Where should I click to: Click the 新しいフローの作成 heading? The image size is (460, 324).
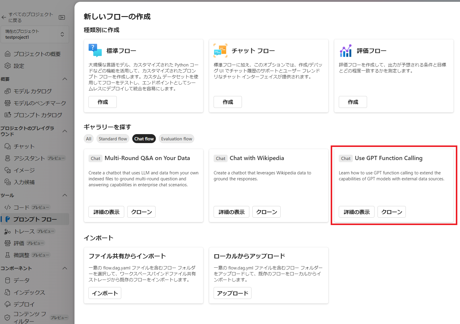[x=117, y=17]
